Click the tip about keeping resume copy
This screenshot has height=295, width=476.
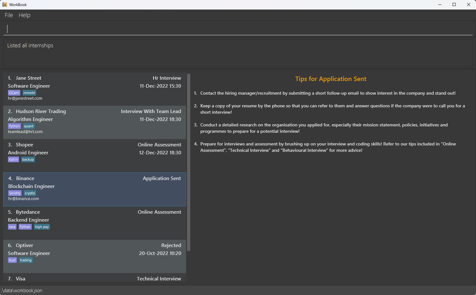(332, 109)
